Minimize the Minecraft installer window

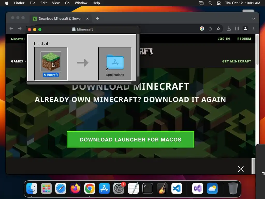tap(35, 30)
